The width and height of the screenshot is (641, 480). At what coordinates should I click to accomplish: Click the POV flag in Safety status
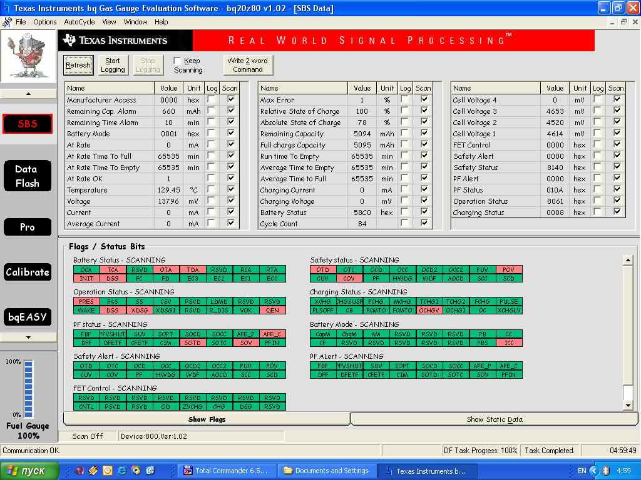(x=508, y=270)
